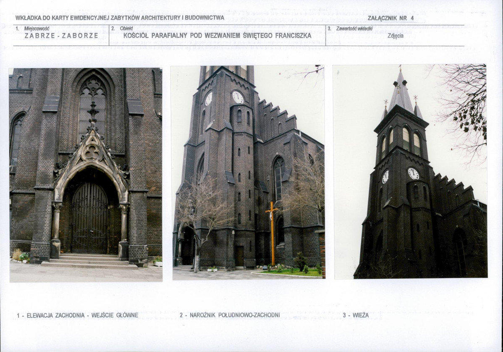Image resolution: width=503 pixels, height=352 pixels.
Task: Open the church tower photo on the right
Action: coord(410,171)
